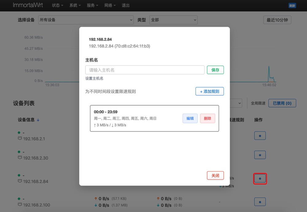Screen dimensions: 307x212
Task: Open the 状态 menu
Action: [x=57, y=6]
